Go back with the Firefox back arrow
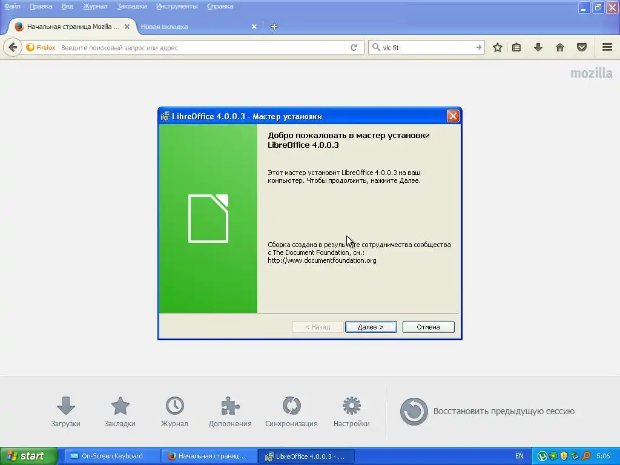The width and height of the screenshot is (620, 465). 13,47
